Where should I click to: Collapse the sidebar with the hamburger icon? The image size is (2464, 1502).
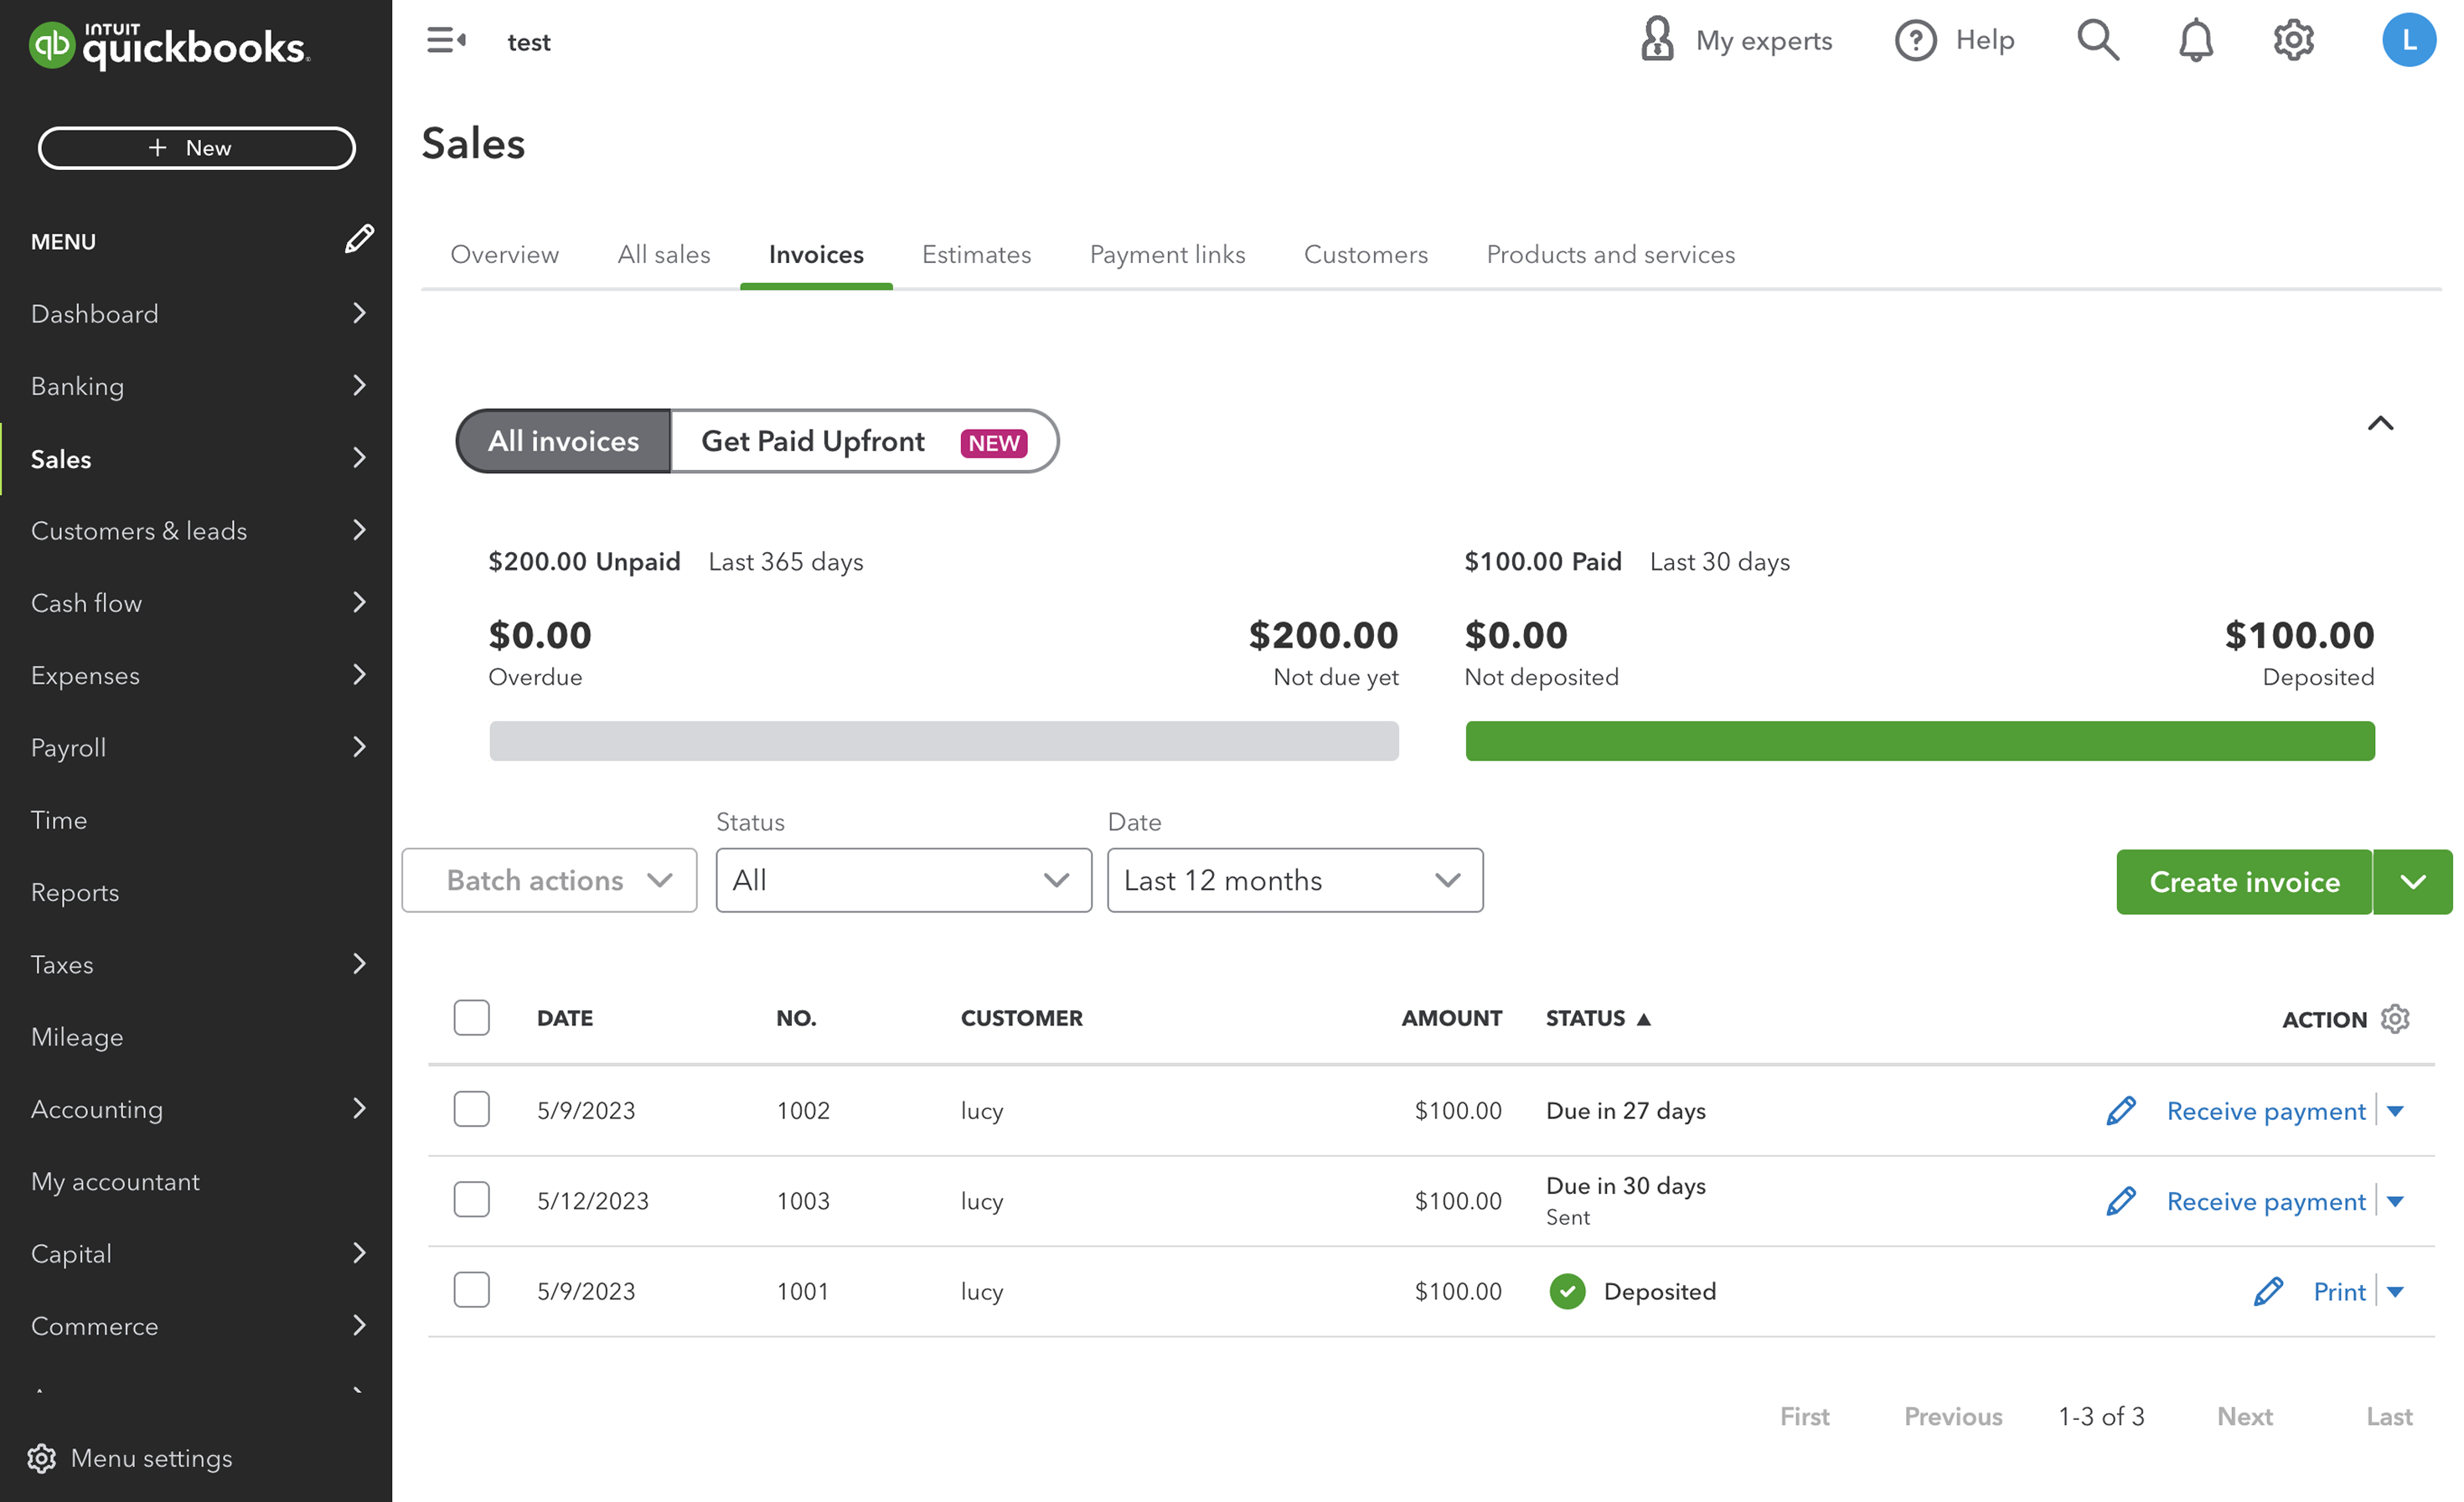point(446,41)
